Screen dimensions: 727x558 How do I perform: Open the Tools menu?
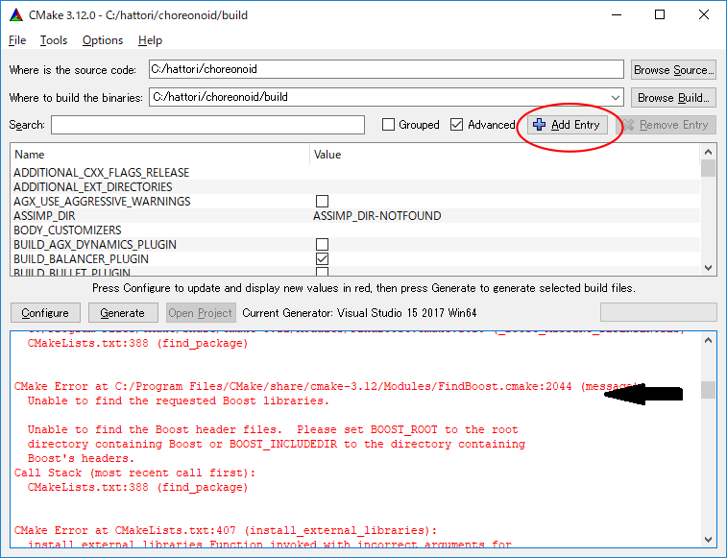click(54, 40)
